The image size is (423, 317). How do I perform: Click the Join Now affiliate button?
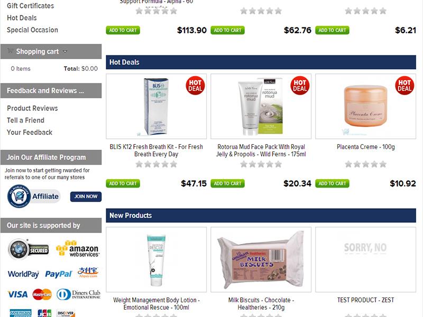[x=86, y=197]
